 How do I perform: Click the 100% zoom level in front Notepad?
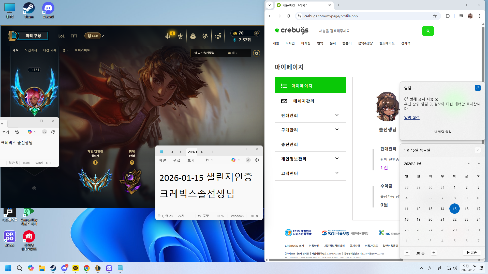click(x=220, y=216)
